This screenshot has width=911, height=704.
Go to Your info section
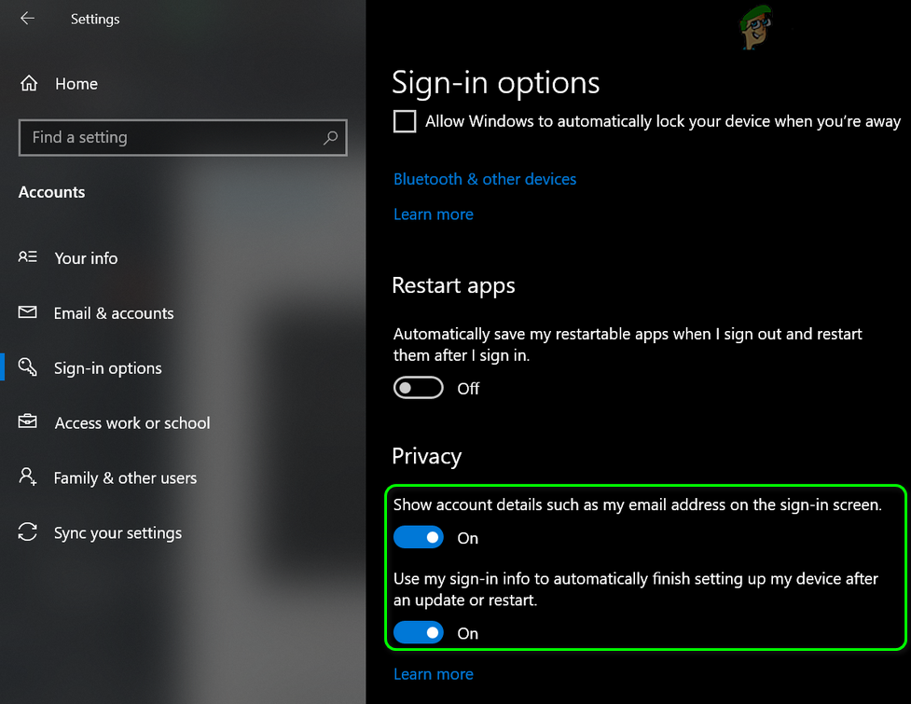[86, 258]
